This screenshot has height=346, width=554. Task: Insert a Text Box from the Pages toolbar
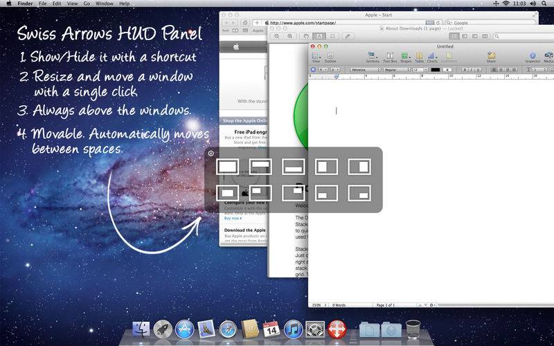[x=390, y=57]
